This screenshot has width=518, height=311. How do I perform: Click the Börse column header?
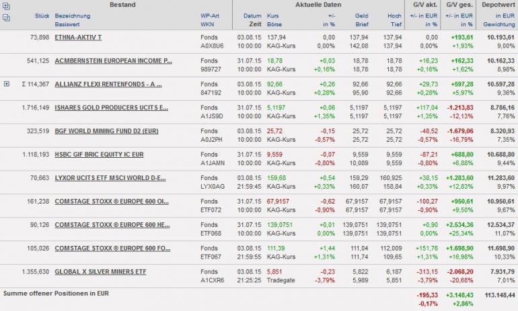pyautogui.click(x=274, y=23)
